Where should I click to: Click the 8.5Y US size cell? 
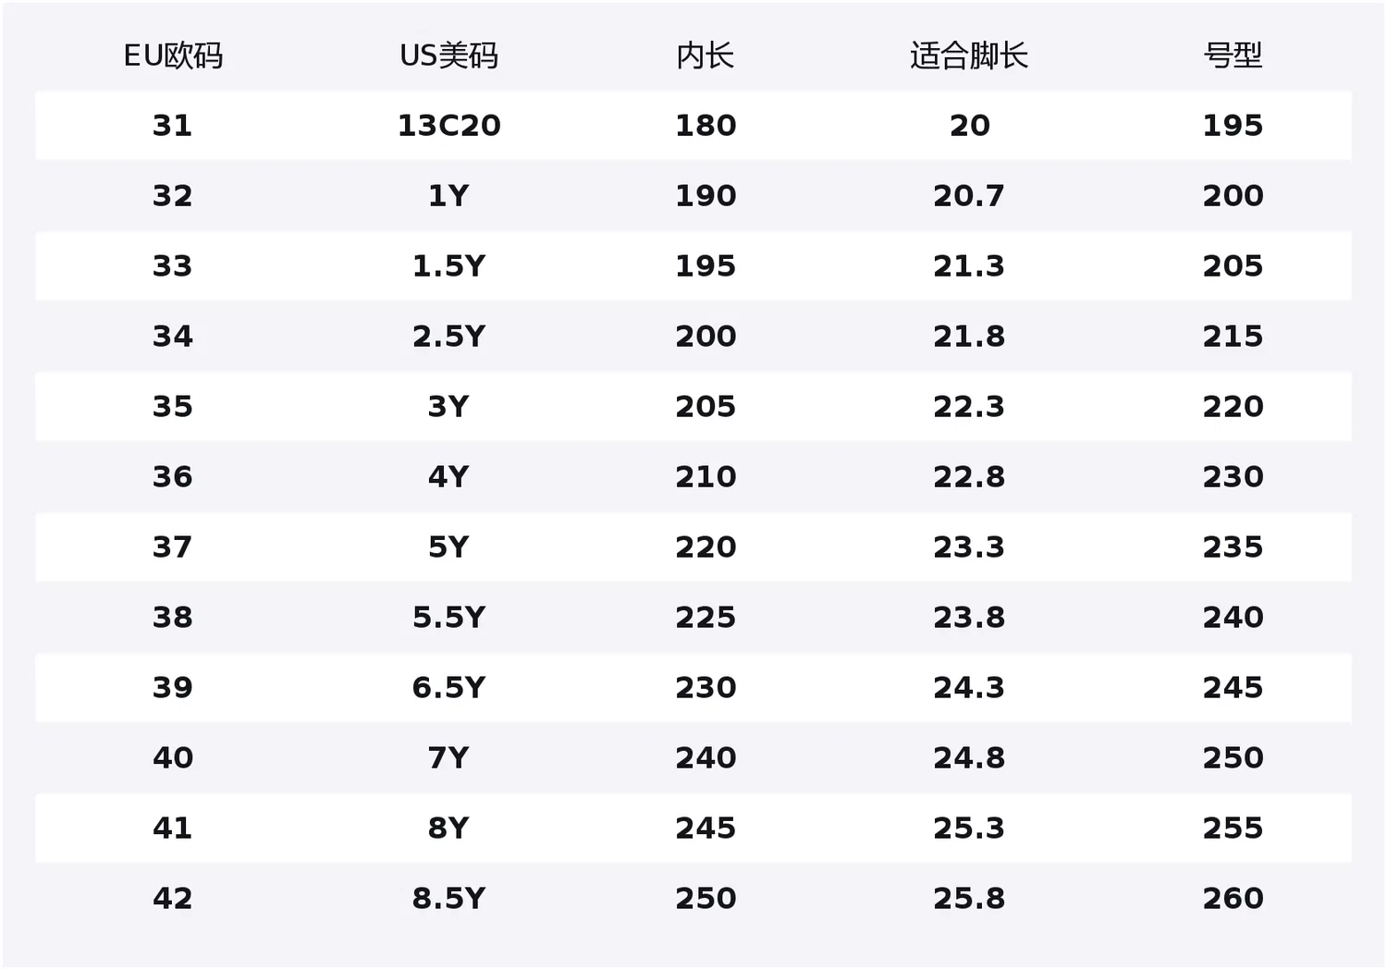(448, 898)
